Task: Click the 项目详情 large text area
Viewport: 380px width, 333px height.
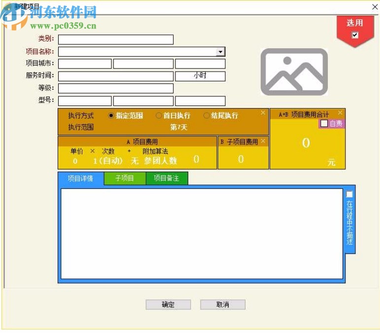Action: tap(202, 234)
